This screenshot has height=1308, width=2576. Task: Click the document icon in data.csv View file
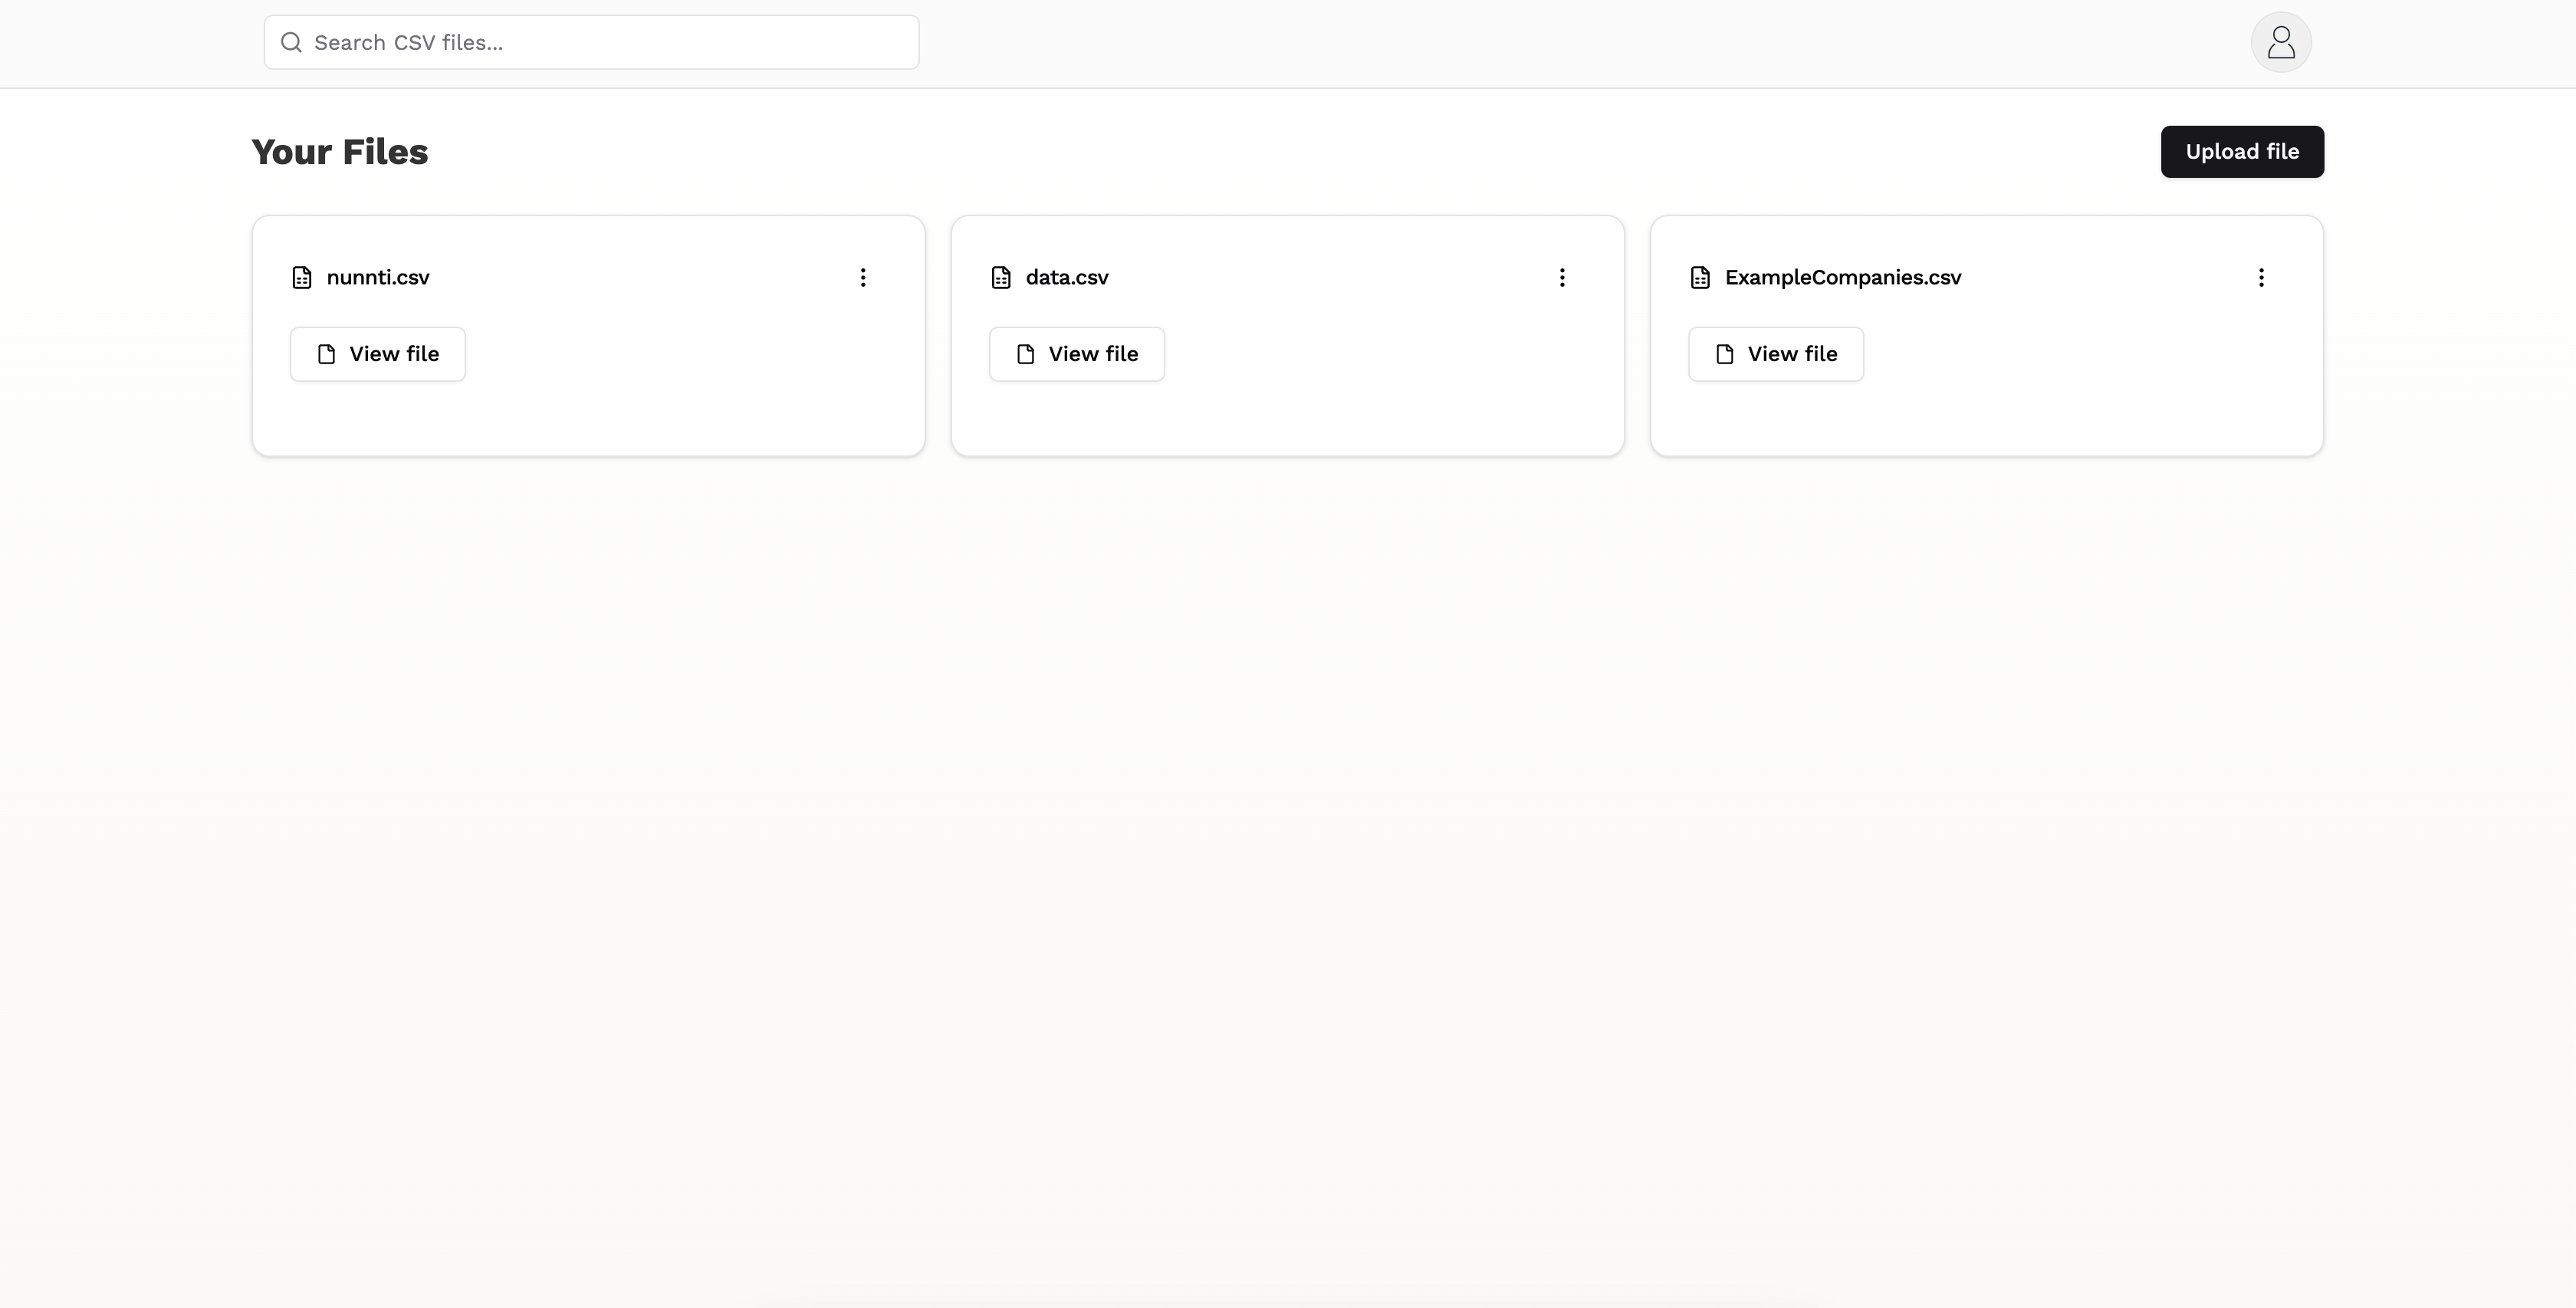[x=1025, y=354]
